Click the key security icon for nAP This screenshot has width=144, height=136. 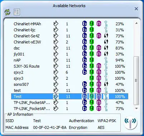[x=106, y=60]
